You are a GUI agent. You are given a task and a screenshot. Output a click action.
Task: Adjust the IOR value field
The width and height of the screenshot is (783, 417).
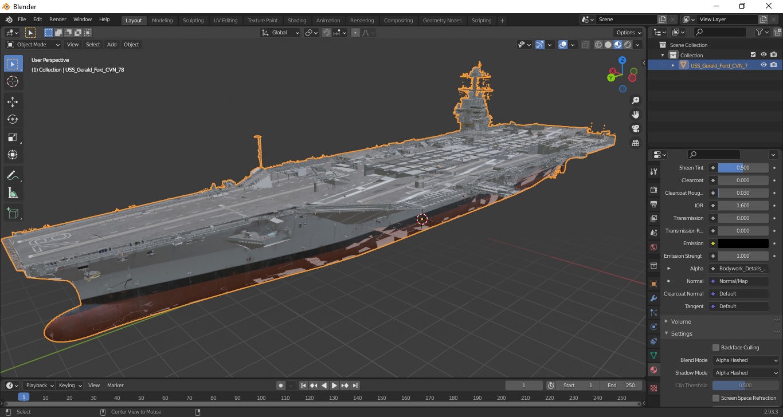[x=743, y=206]
